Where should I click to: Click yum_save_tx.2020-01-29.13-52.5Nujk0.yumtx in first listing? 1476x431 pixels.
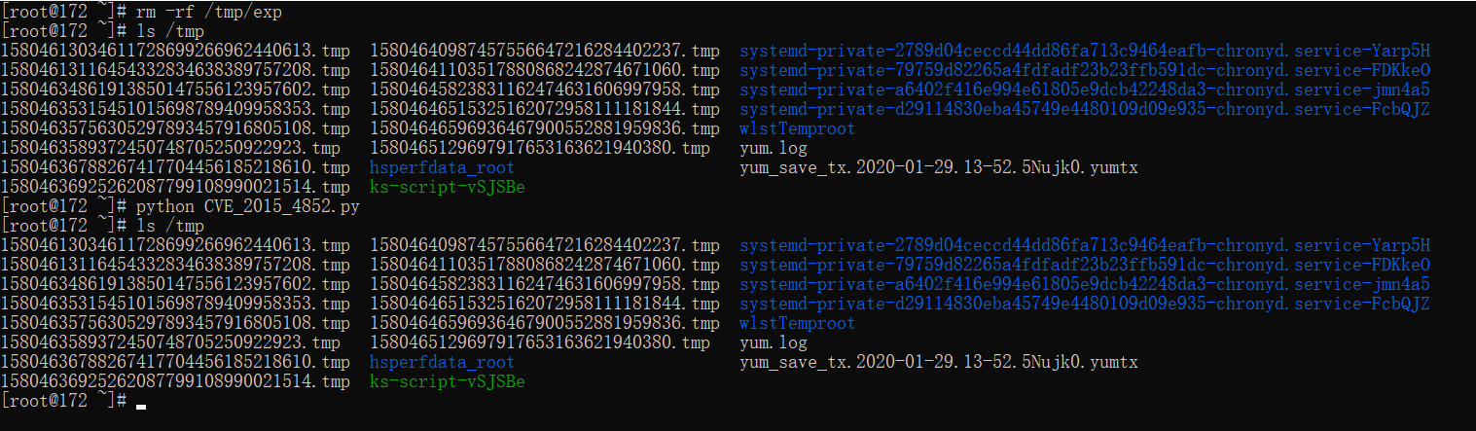point(938,167)
